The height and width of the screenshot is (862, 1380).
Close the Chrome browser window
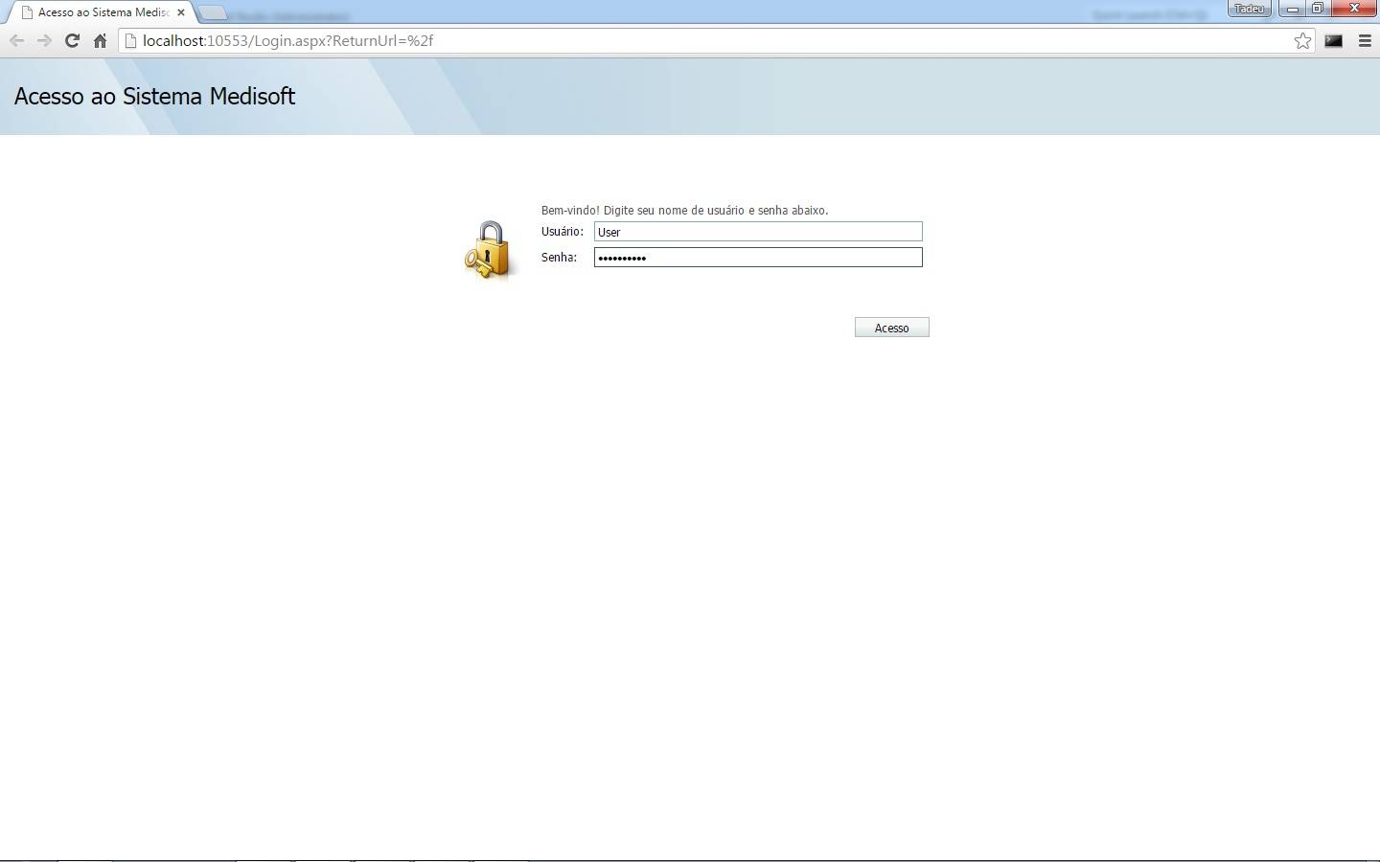click(1354, 9)
